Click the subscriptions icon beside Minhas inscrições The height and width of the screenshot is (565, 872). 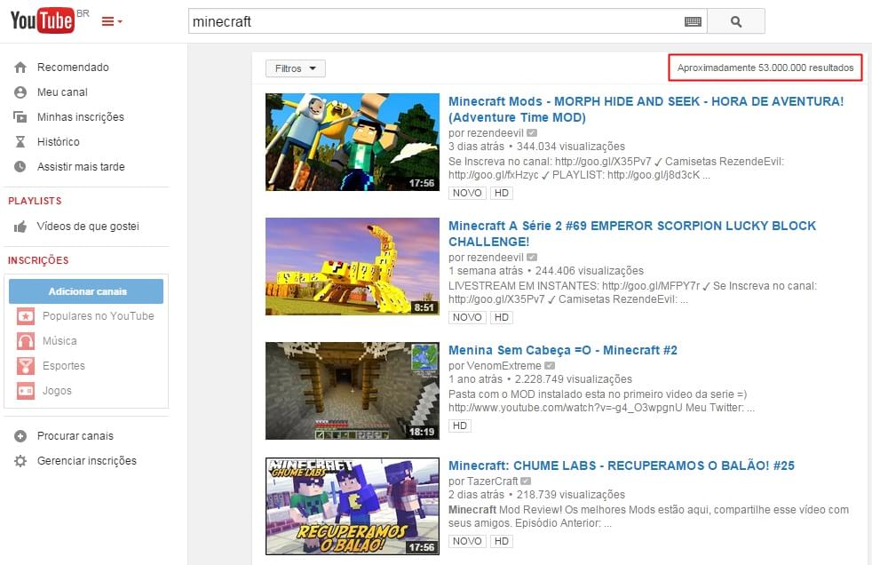point(20,117)
